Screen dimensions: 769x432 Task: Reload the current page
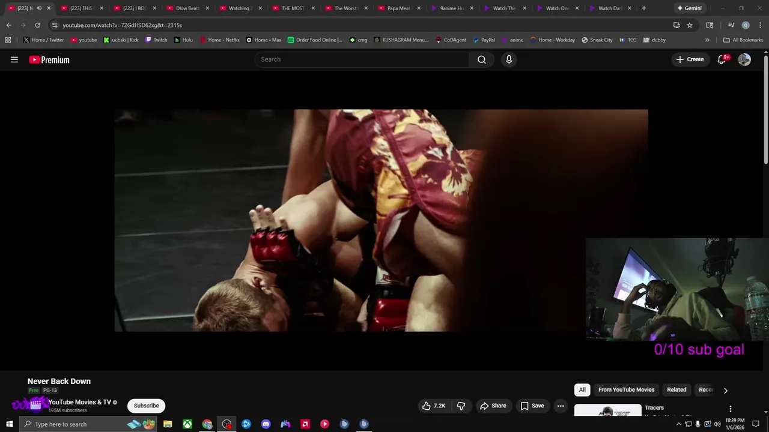pos(37,25)
